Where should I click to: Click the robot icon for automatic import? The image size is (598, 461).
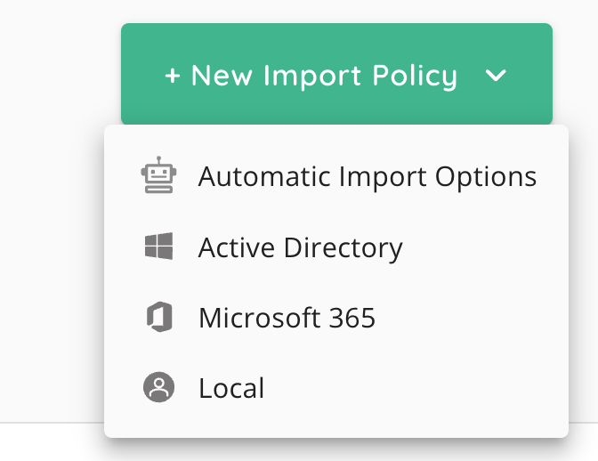point(158,174)
